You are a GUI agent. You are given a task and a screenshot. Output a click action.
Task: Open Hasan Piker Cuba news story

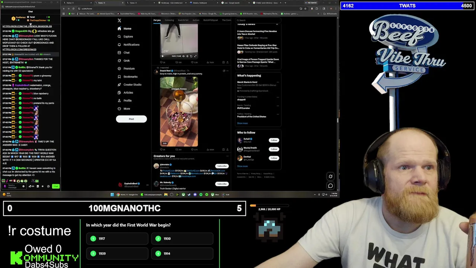click(x=258, y=47)
